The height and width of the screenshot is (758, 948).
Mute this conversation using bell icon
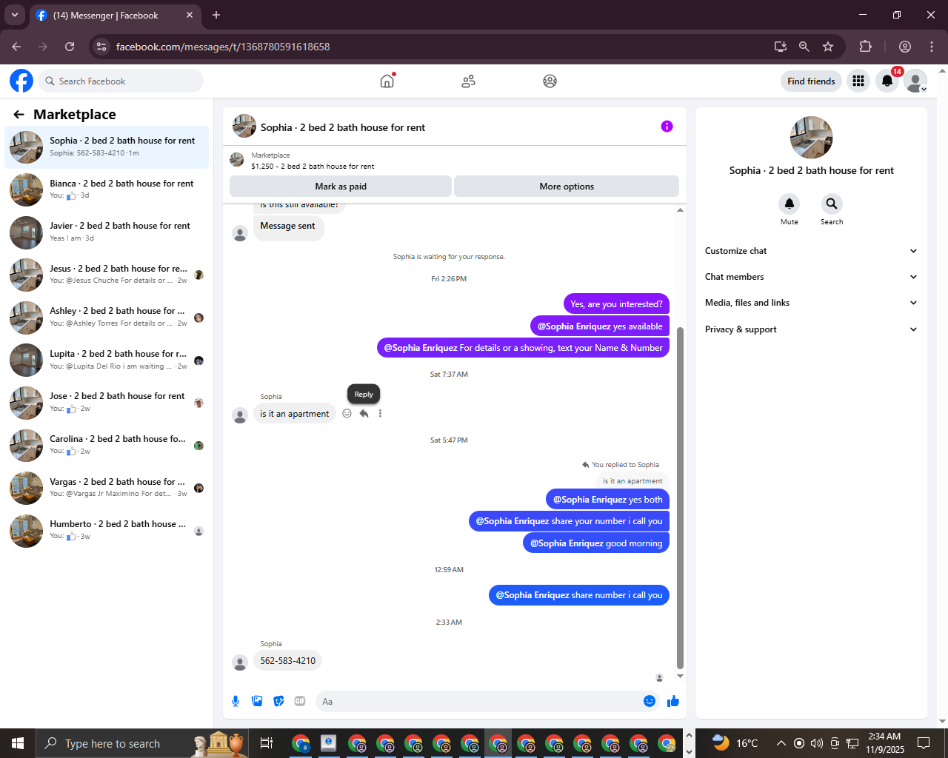[x=790, y=204]
